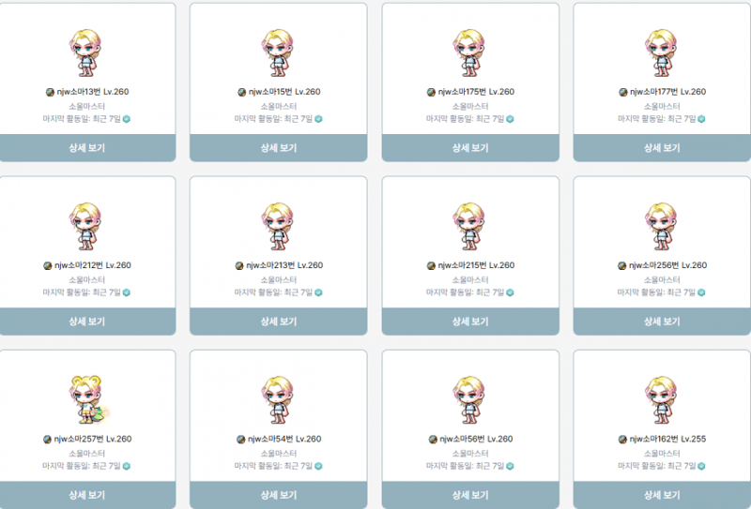
Task: Click the world icon beside njw소마256번
Action: 622,265
